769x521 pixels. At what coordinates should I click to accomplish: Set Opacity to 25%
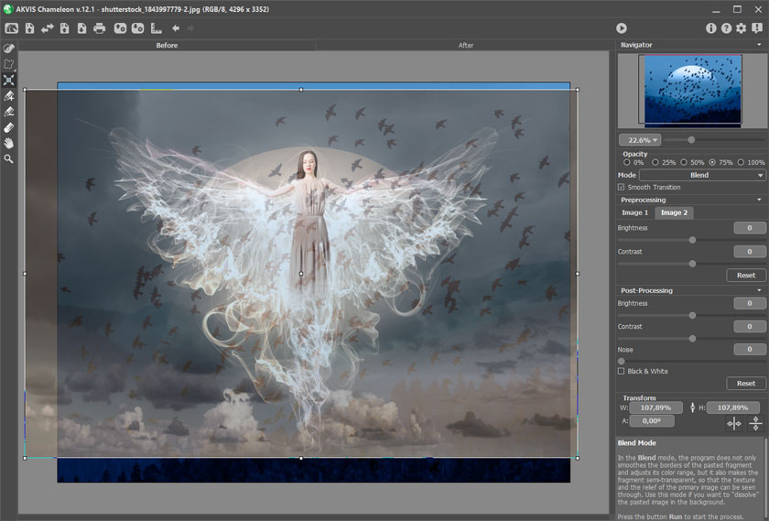tap(655, 162)
